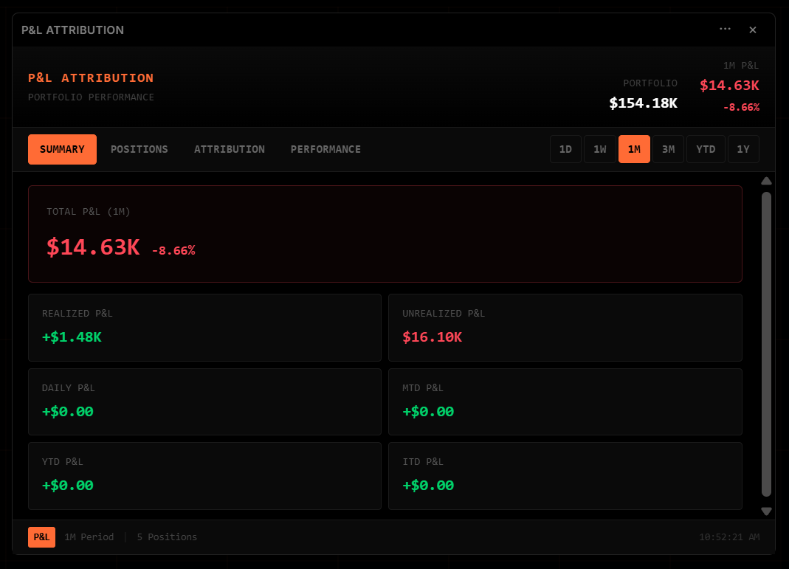Switch to the 3M period
Viewport: 789px width, 569px height.
[668, 149]
